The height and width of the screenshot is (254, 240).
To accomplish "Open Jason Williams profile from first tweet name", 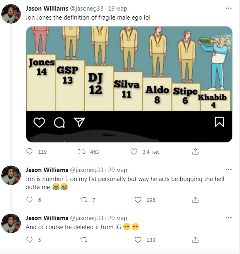I will tap(47, 9).
